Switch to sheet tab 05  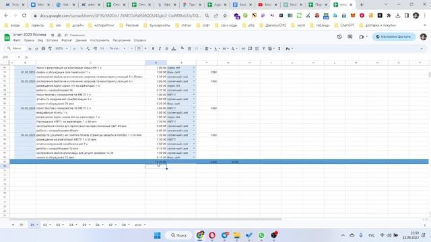[84, 225]
